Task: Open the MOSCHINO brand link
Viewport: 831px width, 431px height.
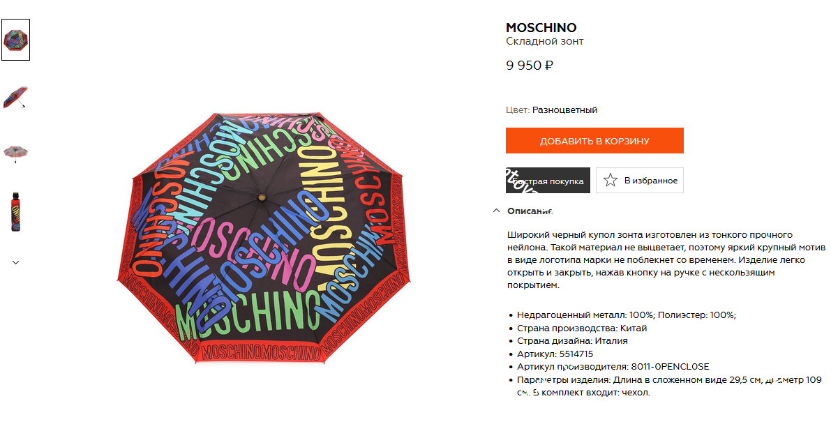Action: pos(541,27)
